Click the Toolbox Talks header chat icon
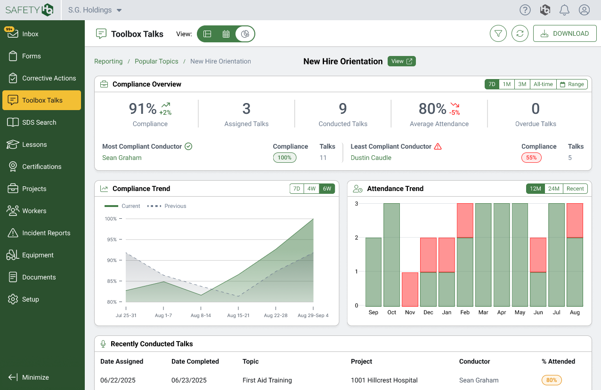 [x=101, y=34]
